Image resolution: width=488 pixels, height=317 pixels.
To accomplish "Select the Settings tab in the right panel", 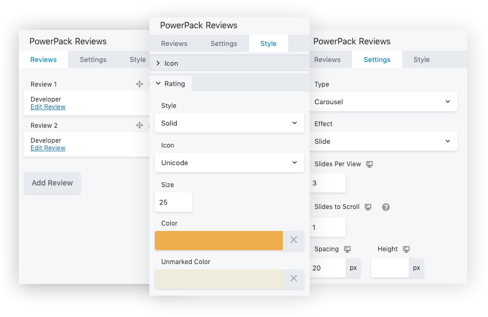I will pos(377,60).
